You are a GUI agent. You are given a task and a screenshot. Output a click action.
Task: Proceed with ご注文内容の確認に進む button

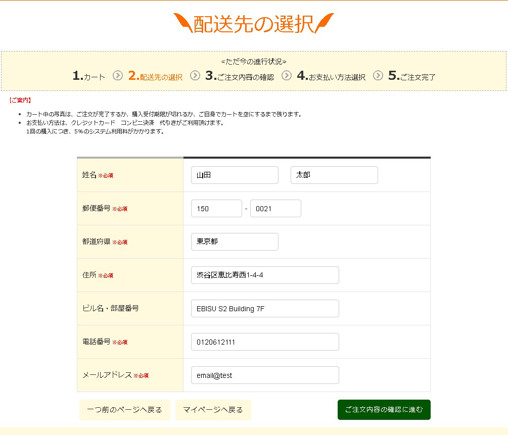384,410
